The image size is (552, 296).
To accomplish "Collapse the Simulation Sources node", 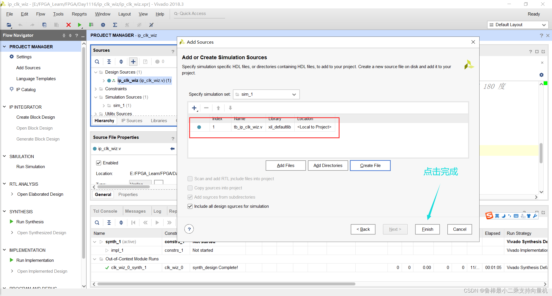I will [96, 97].
